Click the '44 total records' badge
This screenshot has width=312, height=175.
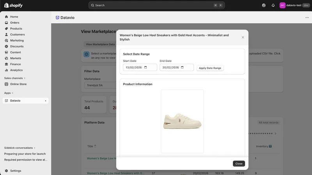(x=268, y=122)
